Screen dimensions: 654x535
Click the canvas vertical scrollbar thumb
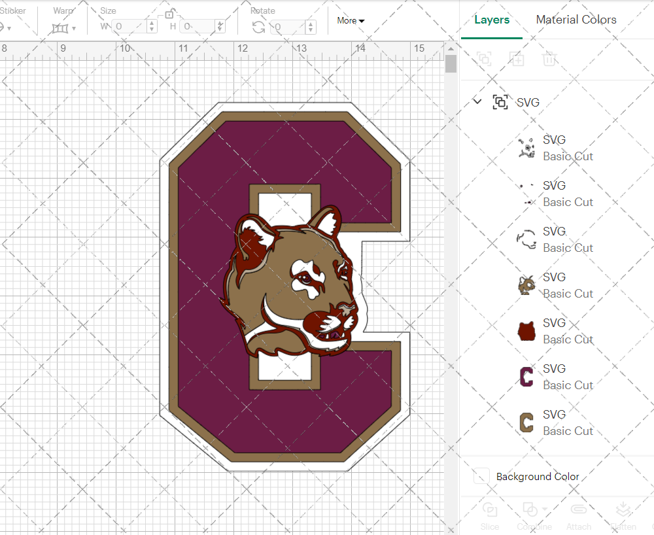(x=451, y=64)
